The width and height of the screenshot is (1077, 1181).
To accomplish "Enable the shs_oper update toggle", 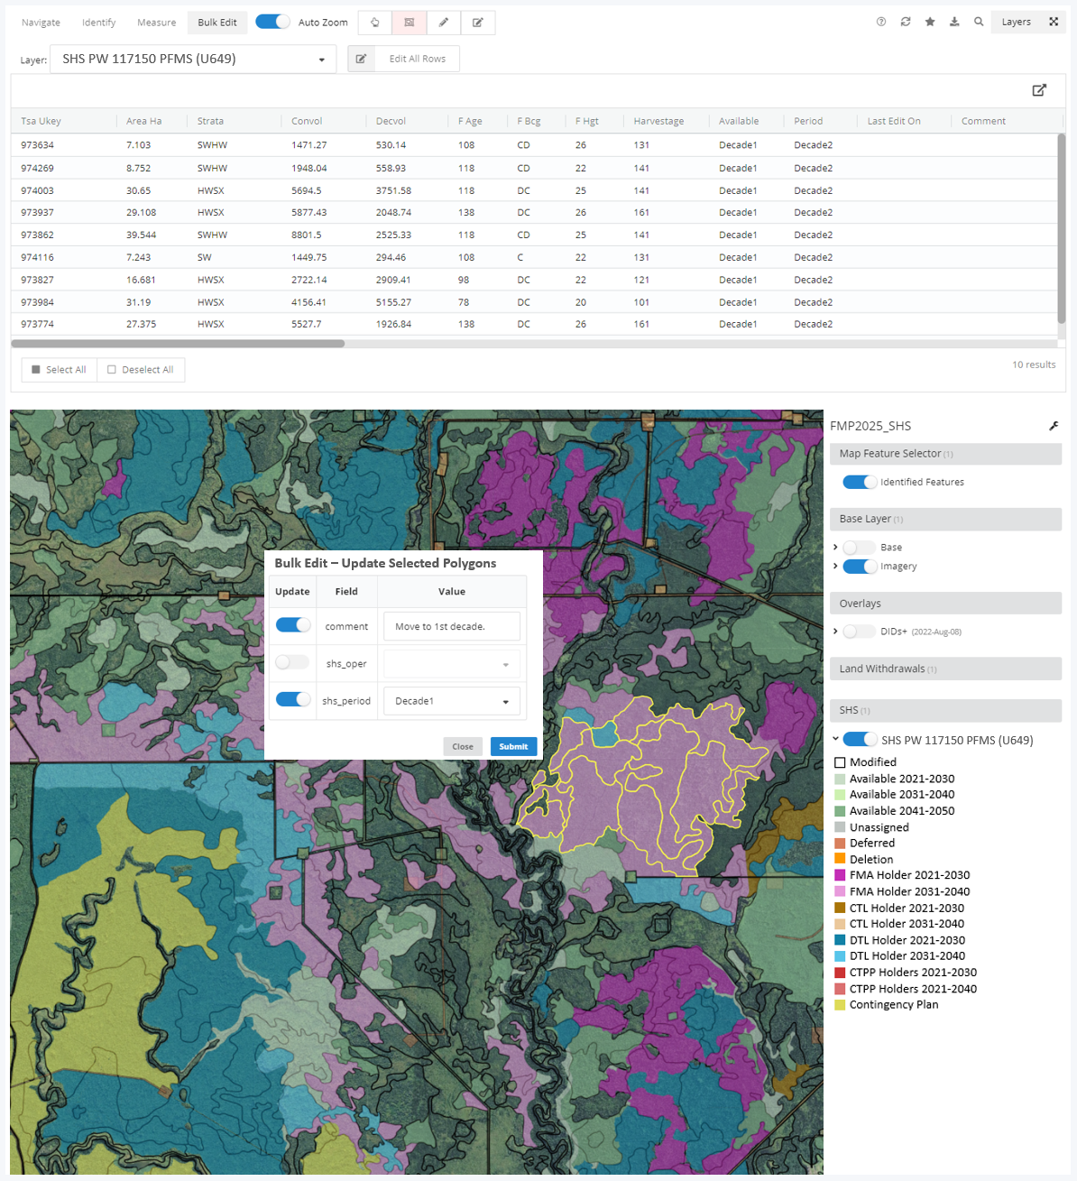I will tap(292, 662).
